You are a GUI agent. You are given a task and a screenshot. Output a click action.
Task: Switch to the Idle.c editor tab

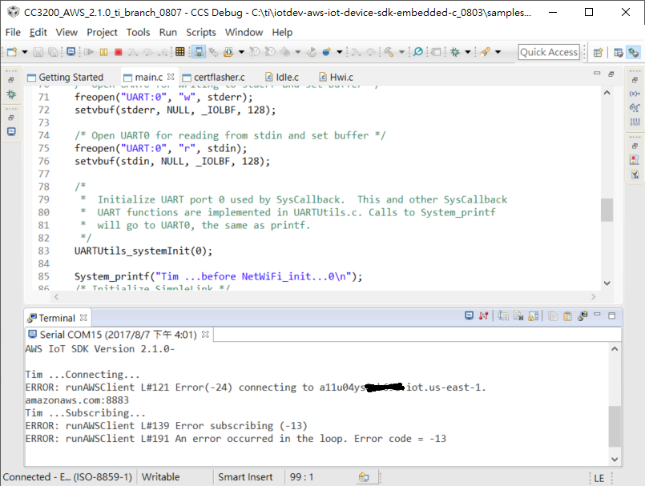(x=282, y=78)
